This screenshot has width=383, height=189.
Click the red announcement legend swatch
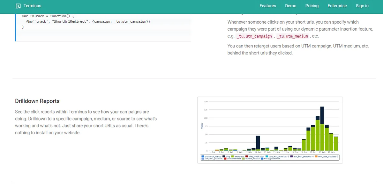click(225, 159)
